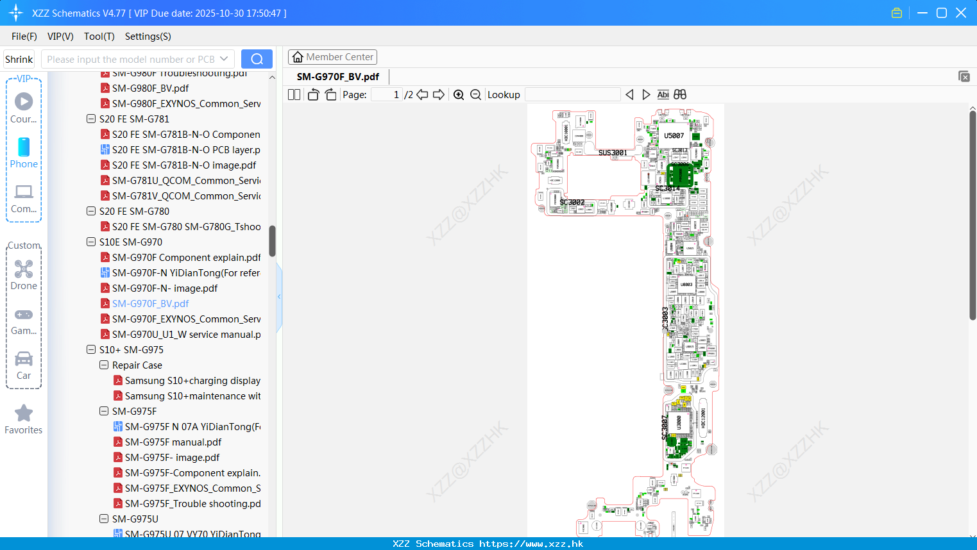Screen dimensions: 977x550
Task: Click the U5007 chip on the board
Action: tap(674, 136)
